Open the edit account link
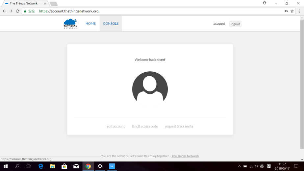The image size is (304, 171). (x=115, y=126)
